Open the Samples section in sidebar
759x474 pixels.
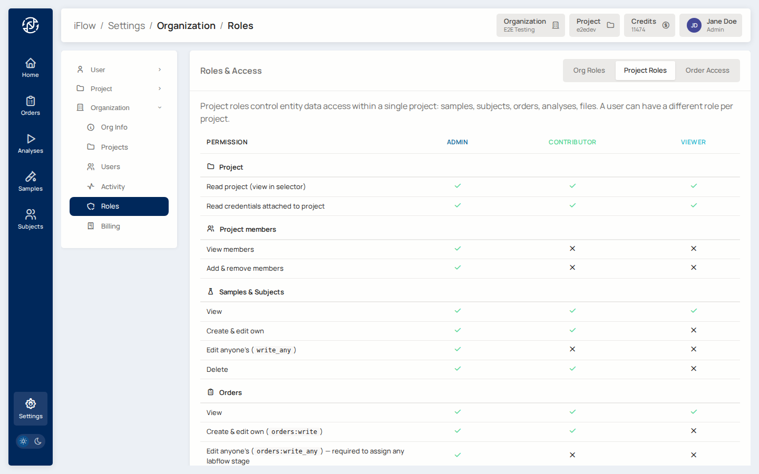[x=31, y=181]
